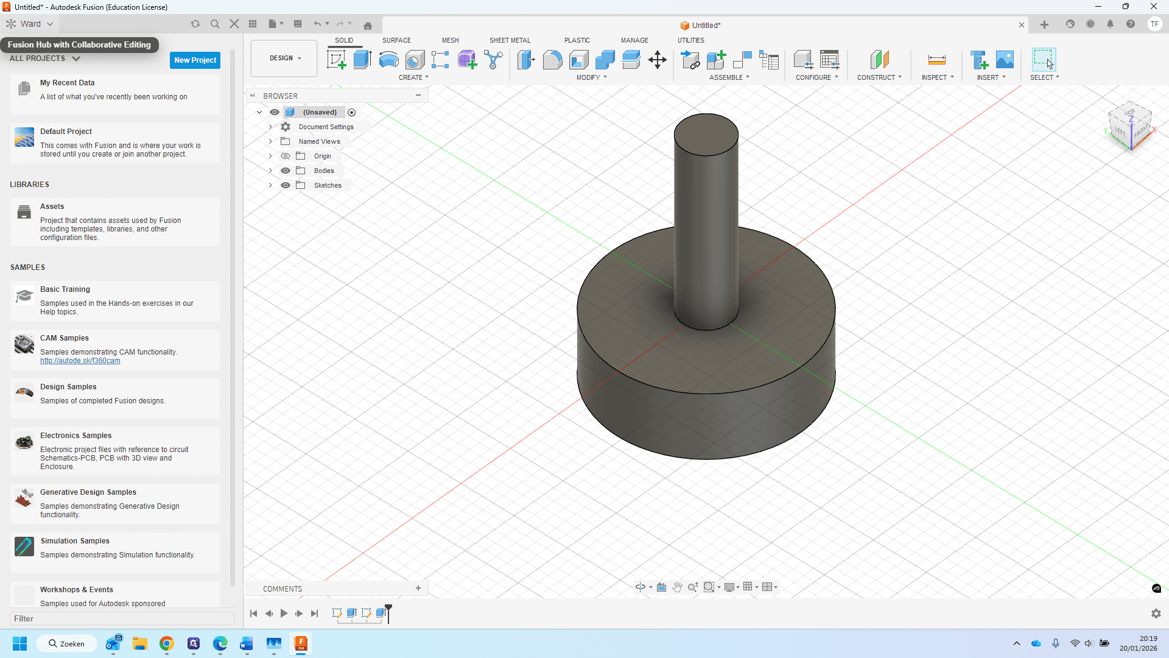Screen dimensions: 1169x658
Task: Click the New Project button
Action: [195, 60]
